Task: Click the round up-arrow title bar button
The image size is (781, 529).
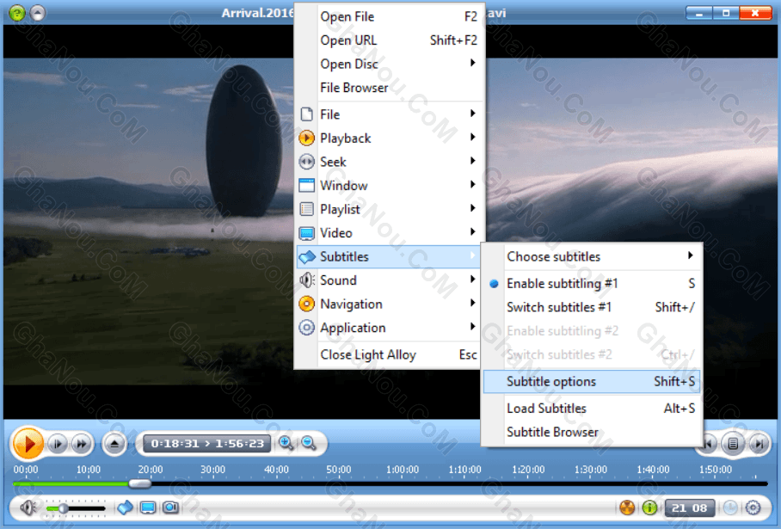Action: tap(38, 12)
